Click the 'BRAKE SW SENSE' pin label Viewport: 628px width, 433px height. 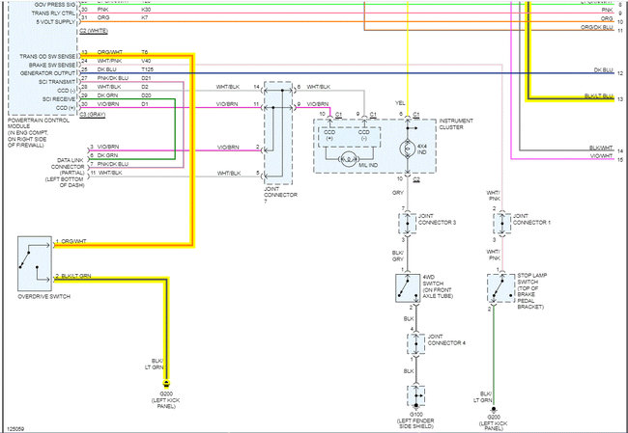[x=52, y=65]
